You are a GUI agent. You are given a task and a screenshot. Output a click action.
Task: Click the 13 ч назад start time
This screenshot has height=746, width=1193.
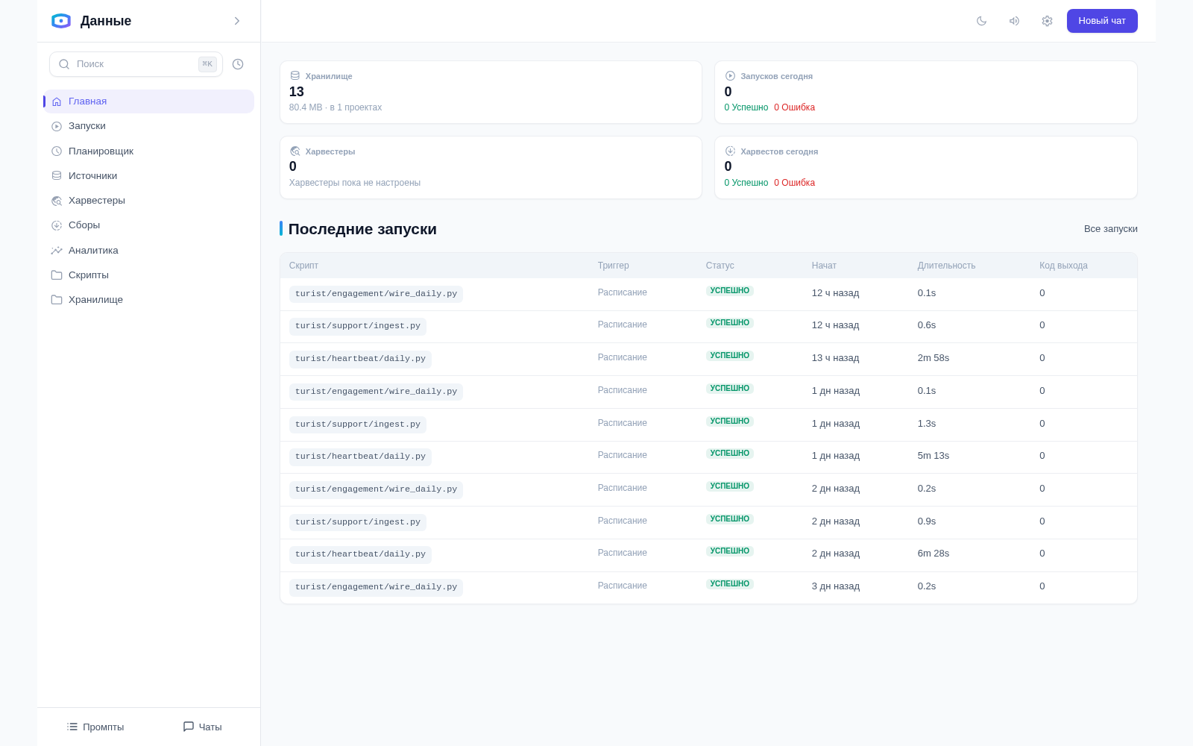click(835, 358)
